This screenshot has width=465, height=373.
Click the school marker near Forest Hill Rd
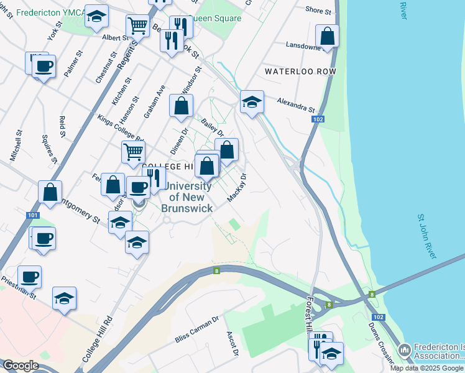[331, 354]
